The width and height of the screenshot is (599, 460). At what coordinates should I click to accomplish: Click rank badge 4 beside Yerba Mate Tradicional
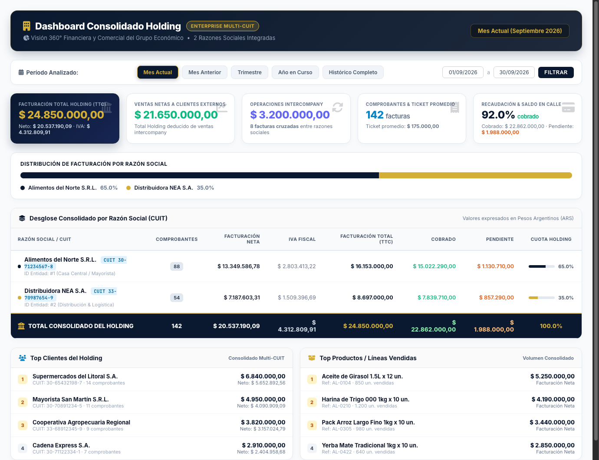point(312,448)
